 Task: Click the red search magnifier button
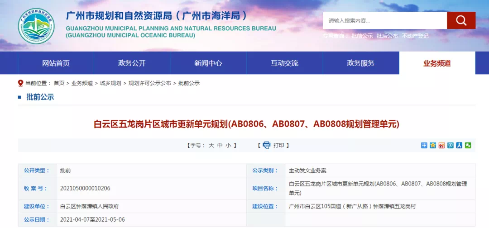(461, 20)
